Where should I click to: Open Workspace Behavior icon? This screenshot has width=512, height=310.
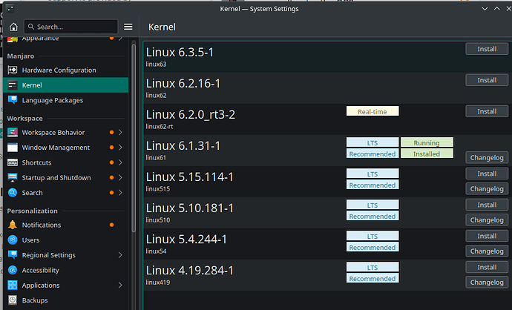(13, 132)
